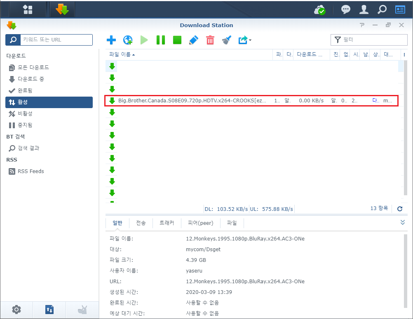
Task: Click the blue pencil edit icon
Action: (x=194, y=40)
